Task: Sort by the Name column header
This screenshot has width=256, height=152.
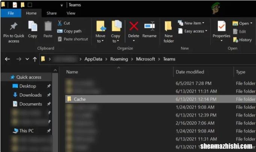Action: [72, 72]
